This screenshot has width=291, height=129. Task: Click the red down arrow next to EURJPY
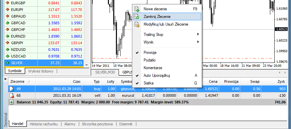pyautogui.click(x=7, y=10)
